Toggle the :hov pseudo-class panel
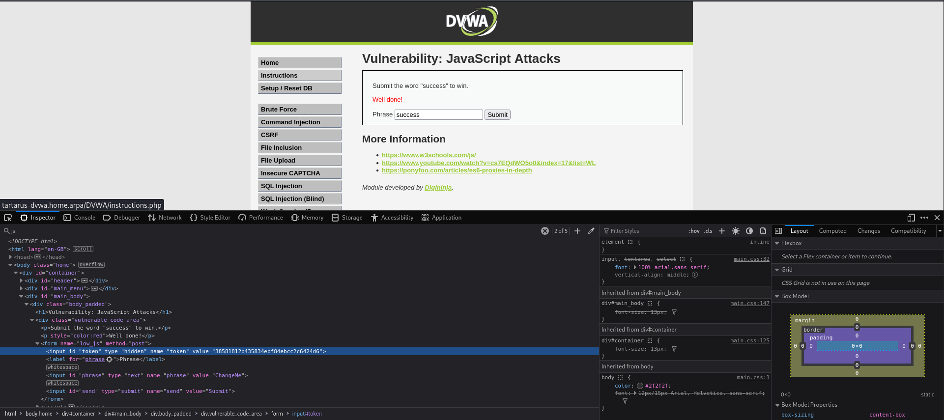The image size is (944, 420). pyautogui.click(x=694, y=231)
